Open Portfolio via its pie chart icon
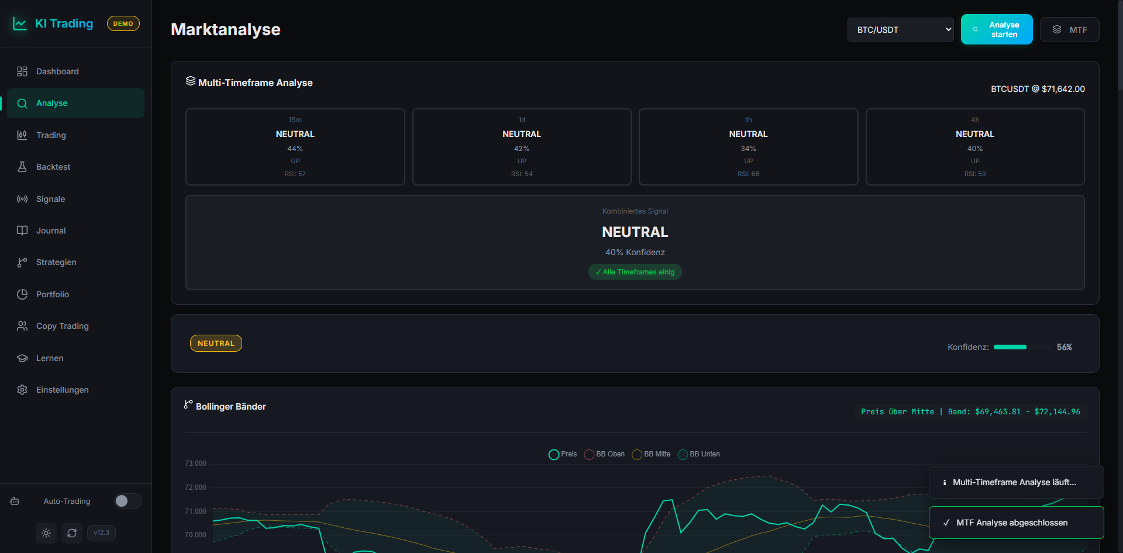Viewport: 1123px width, 553px height. 22,294
